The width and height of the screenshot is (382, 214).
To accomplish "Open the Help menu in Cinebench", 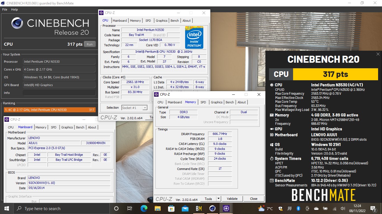I will pos(15,9).
